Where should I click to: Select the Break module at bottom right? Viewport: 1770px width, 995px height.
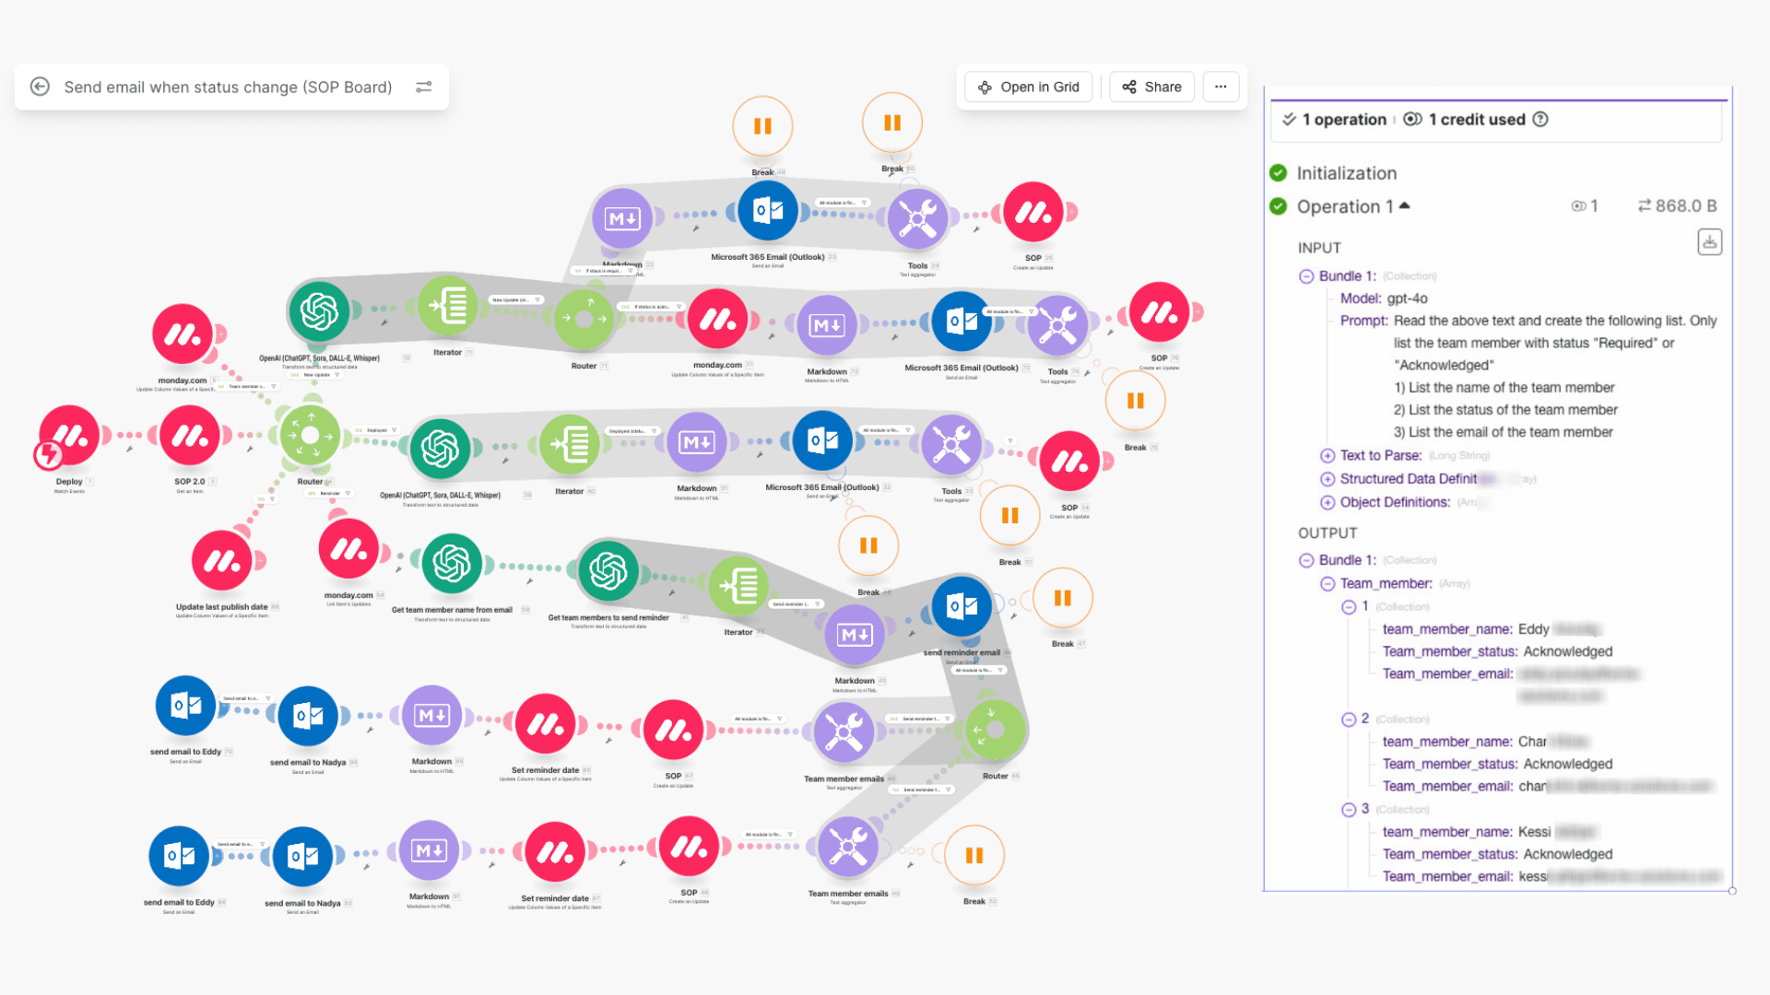[974, 856]
